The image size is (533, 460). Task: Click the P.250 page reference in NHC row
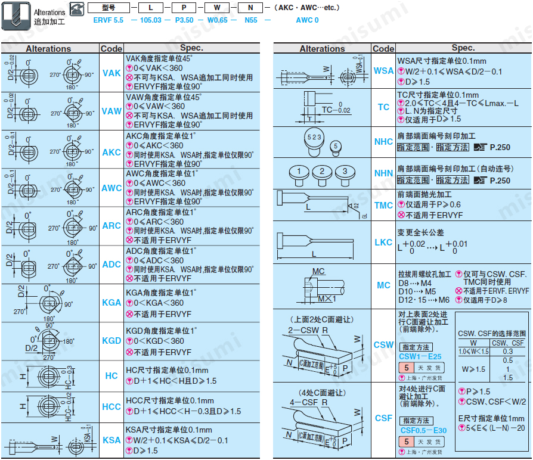click(500, 147)
